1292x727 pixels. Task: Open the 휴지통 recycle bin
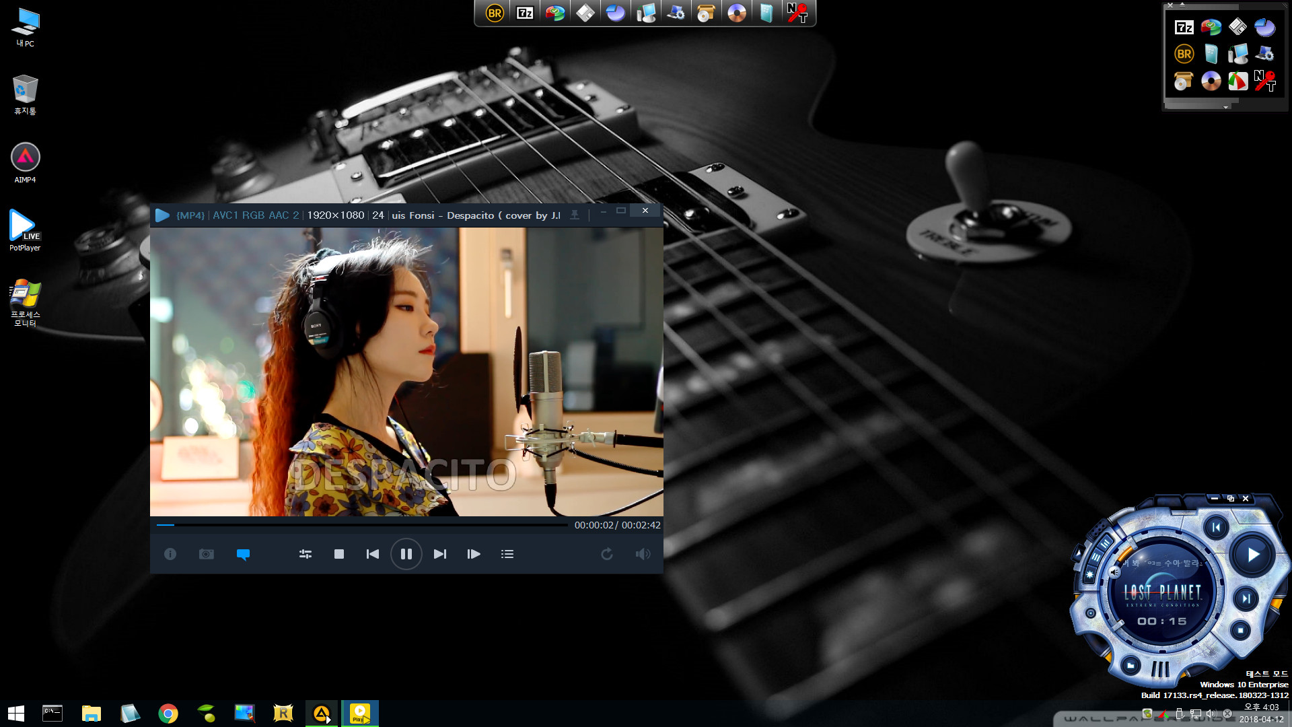25,95
